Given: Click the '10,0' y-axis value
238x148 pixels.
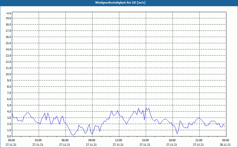Looking at the screenshot, I should click(8, 74).
